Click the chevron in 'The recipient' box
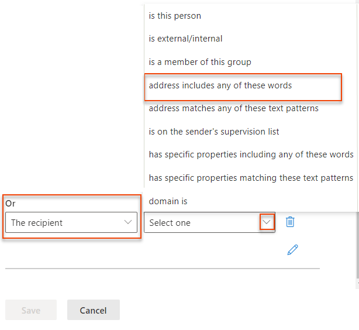The image size is (359, 330). (x=128, y=222)
